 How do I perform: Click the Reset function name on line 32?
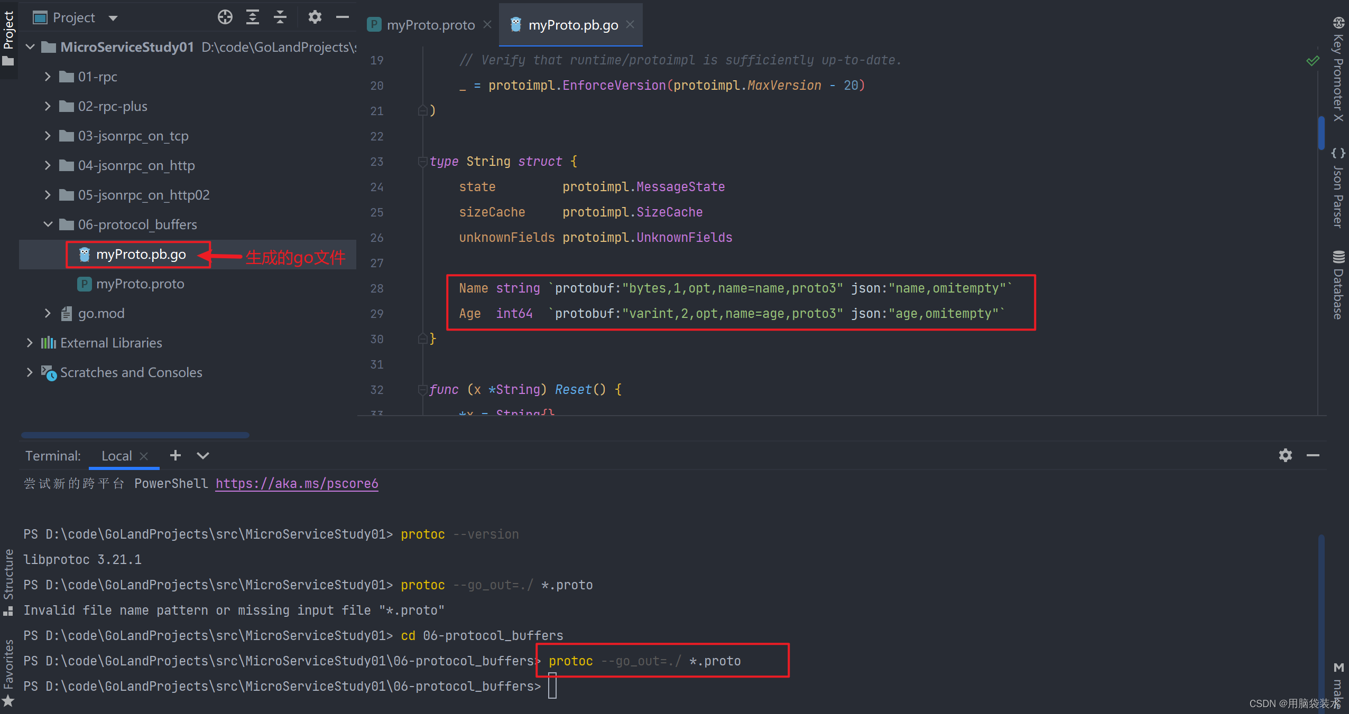(x=573, y=390)
